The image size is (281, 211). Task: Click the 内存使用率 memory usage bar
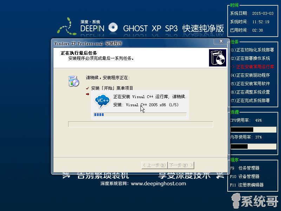click(x=253, y=146)
